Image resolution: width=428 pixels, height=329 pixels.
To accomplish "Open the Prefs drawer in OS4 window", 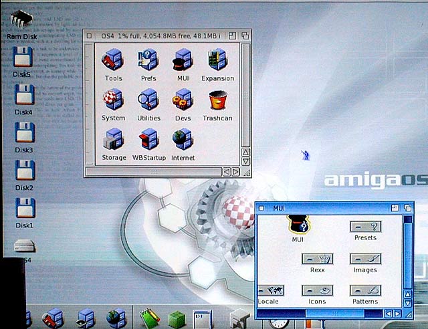I will pos(148,60).
